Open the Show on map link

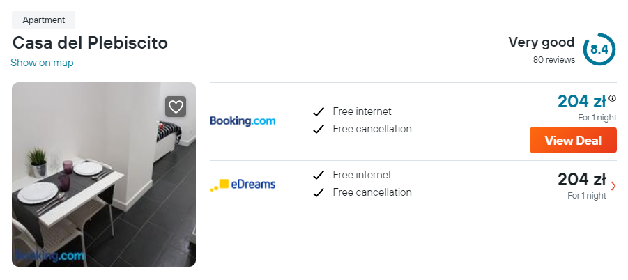point(42,63)
